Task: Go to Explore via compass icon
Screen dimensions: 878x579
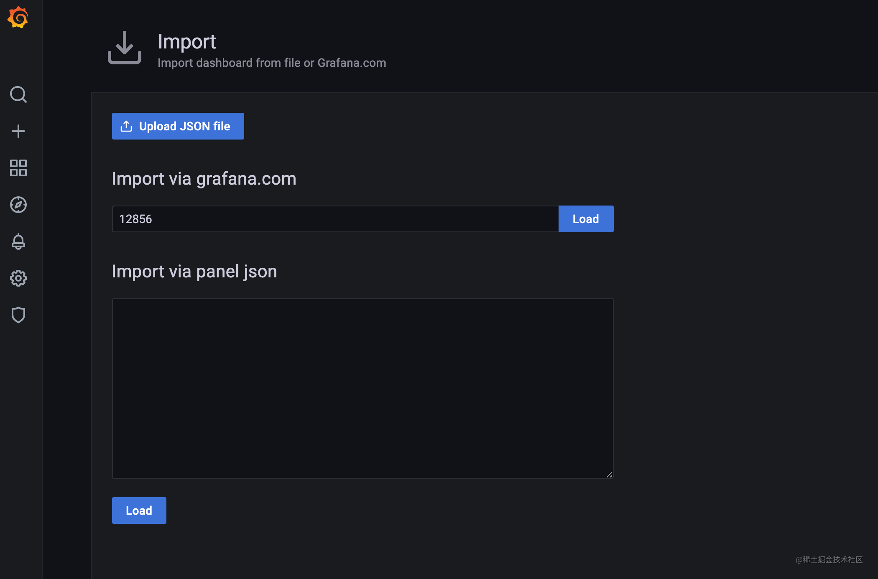Action: [18, 205]
